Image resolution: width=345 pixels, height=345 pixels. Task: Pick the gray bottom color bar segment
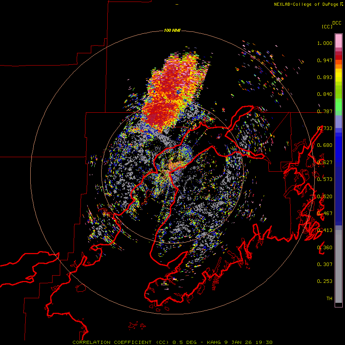(338, 266)
